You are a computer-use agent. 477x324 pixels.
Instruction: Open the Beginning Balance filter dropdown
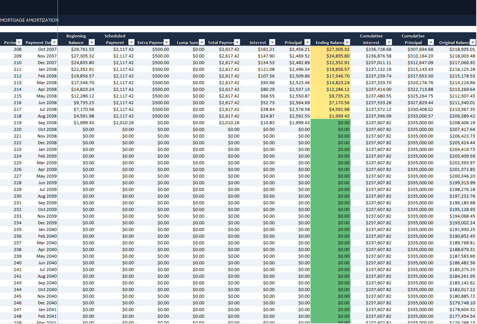click(x=92, y=42)
